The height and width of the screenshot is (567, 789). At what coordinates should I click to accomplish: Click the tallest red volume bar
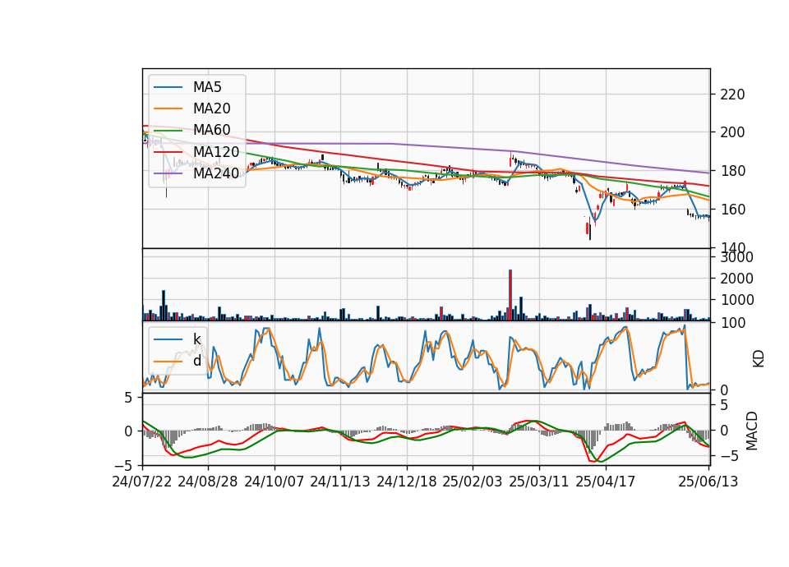(x=510, y=295)
